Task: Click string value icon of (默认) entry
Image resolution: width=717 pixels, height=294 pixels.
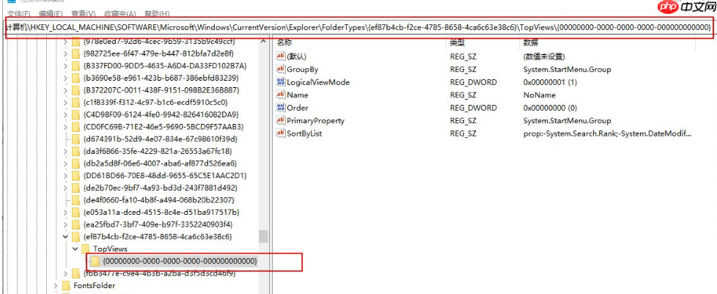Action: [x=281, y=56]
